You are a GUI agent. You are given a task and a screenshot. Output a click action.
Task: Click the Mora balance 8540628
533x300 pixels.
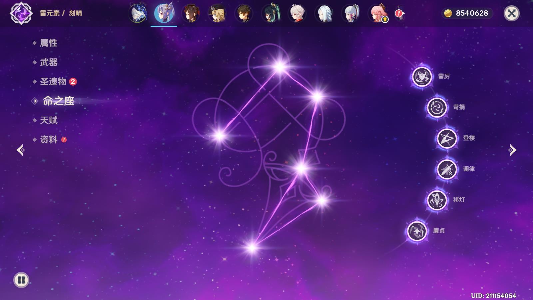[x=472, y=13]
